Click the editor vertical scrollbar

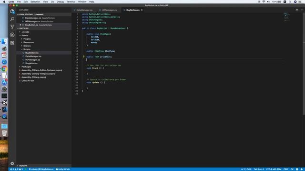pyautogui.click(x=304, y=64)
